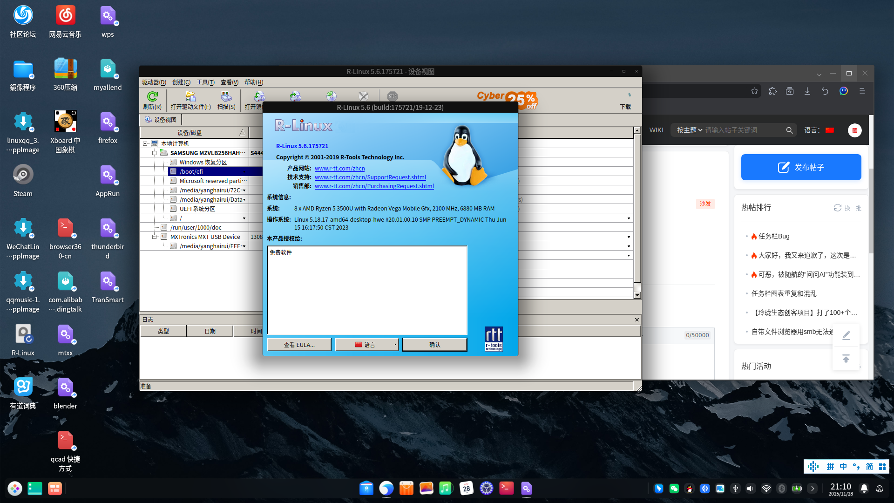Click the 查看 EULA... button
894x503 pixels.
point(299,345)
